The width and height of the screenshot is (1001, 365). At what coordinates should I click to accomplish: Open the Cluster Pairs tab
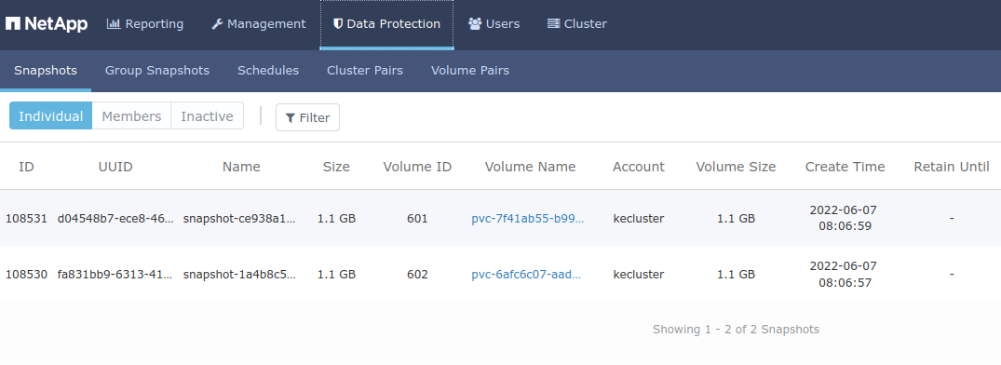[x=364, y=70]
